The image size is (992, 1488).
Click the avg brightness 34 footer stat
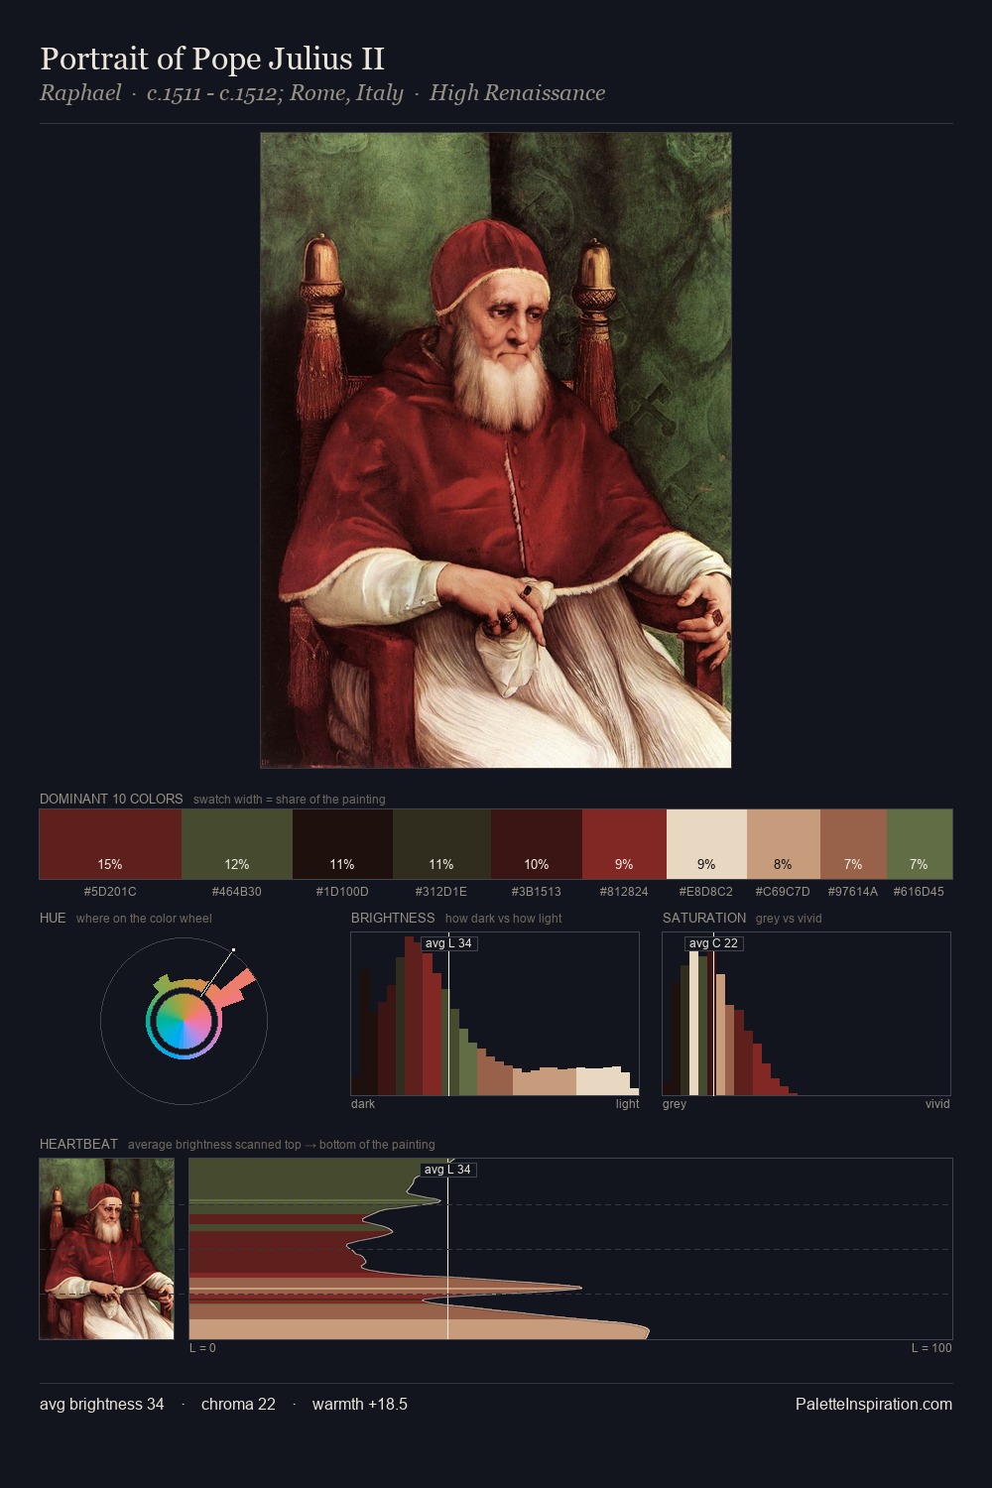point(102,1405)
